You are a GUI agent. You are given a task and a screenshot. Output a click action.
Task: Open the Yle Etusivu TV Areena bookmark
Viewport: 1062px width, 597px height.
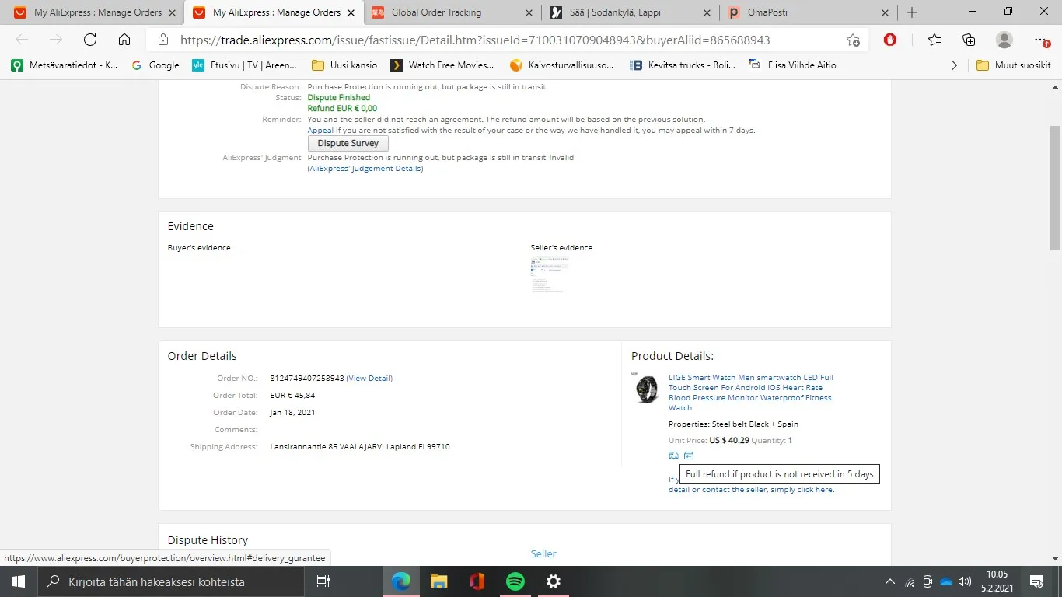pos(244,65)
